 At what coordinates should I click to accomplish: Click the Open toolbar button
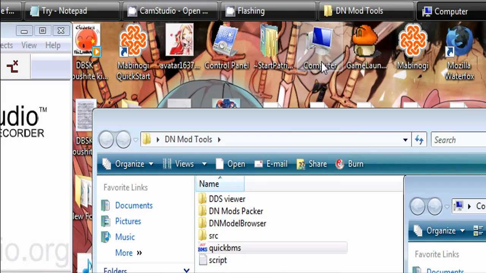click(230, 164)
